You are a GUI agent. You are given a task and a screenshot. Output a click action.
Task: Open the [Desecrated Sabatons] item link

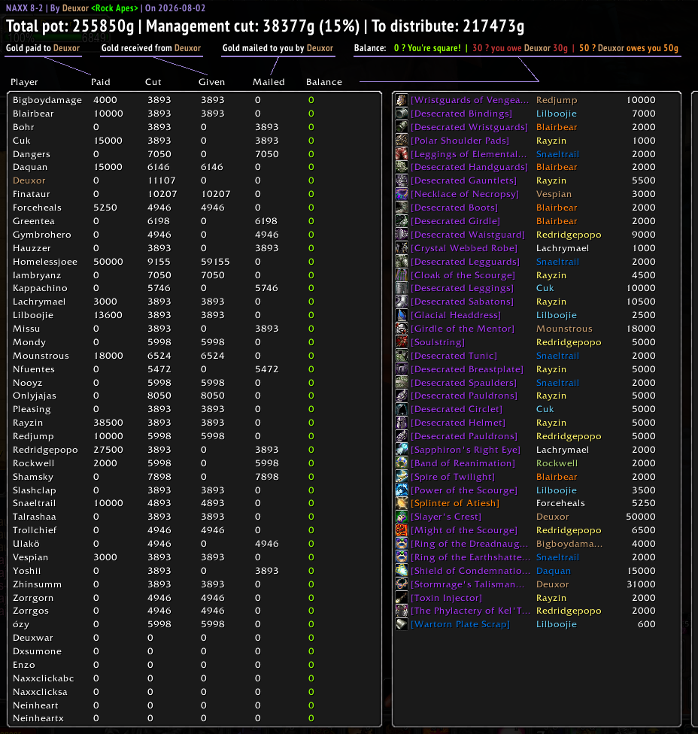click(x=462, y=302)
